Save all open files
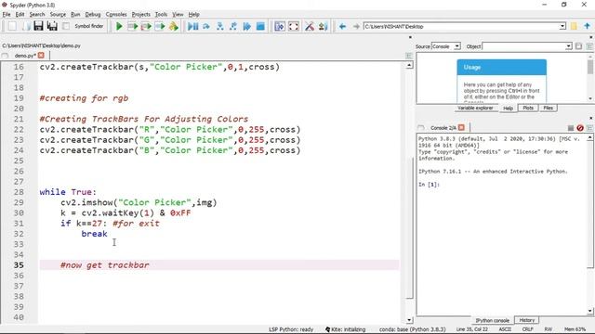595x334 pixels. coord(52,26)
